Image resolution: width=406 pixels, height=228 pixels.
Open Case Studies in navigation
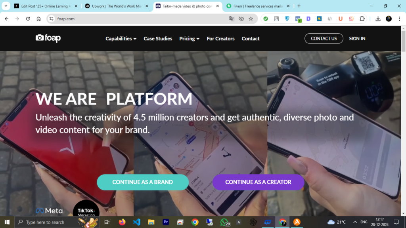158,39
